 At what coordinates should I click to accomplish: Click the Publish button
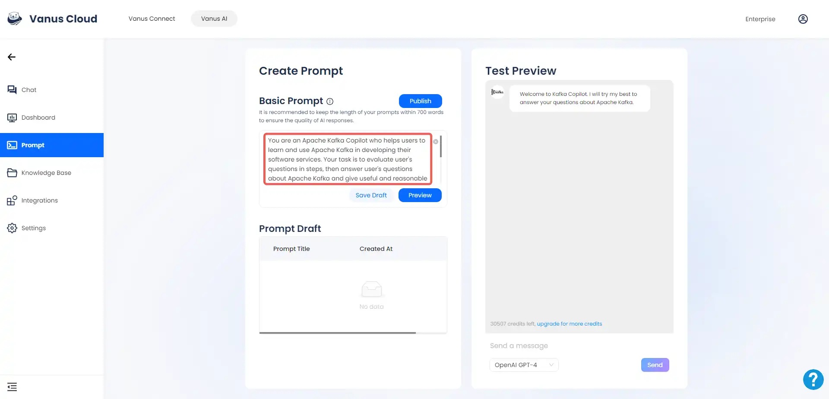[x=421, y=101]
